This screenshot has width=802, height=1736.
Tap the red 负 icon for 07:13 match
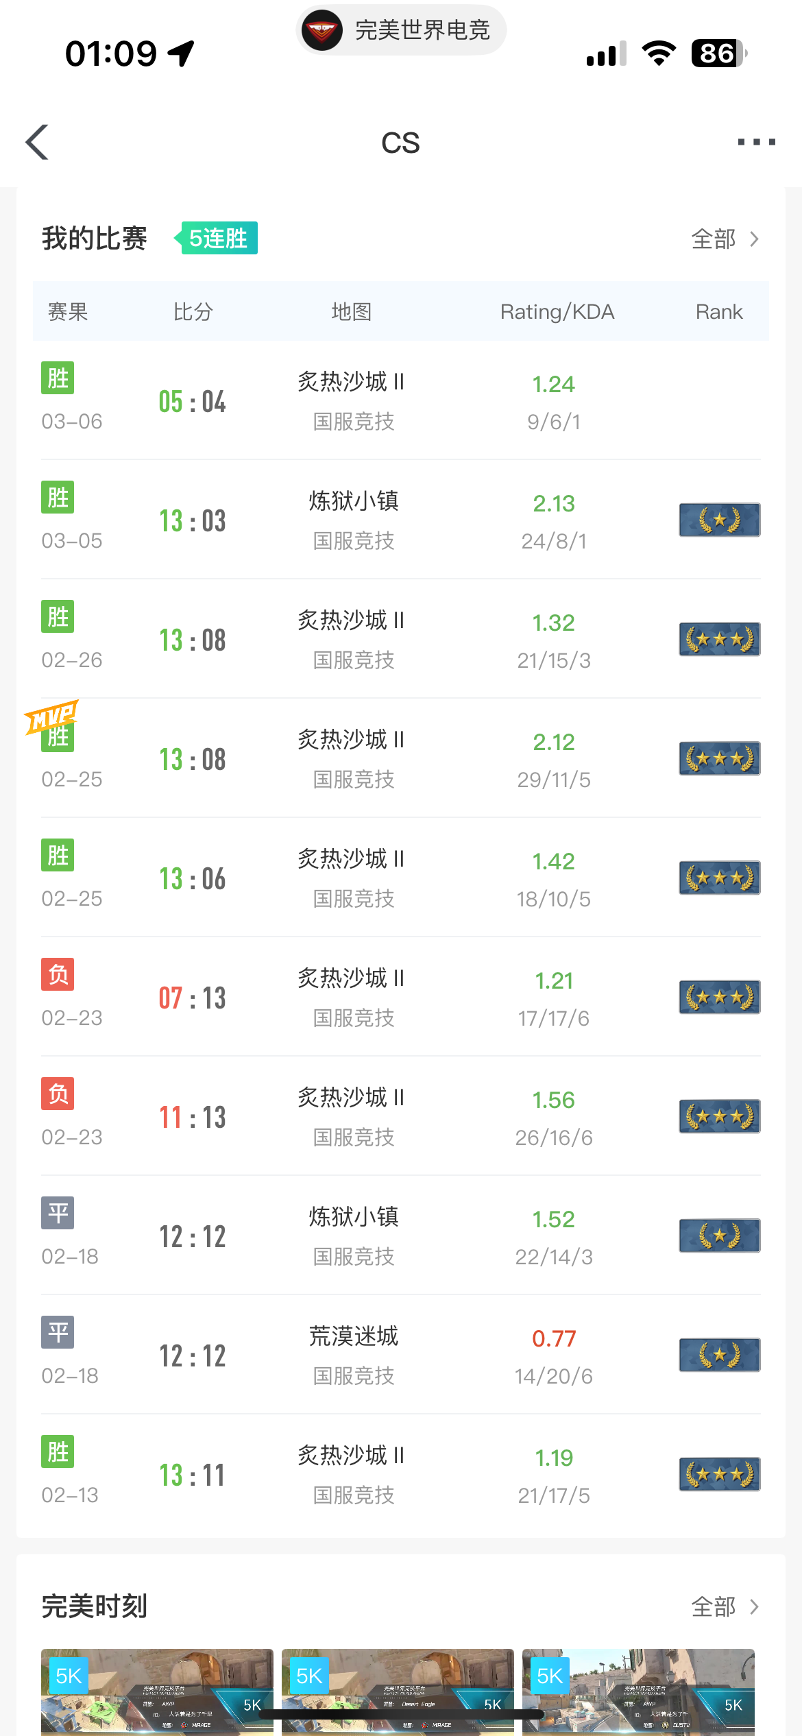point(58,975)
